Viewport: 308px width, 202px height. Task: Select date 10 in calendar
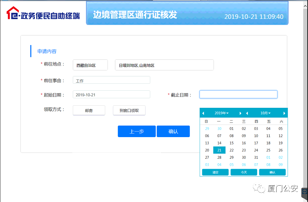pos(256,136)
